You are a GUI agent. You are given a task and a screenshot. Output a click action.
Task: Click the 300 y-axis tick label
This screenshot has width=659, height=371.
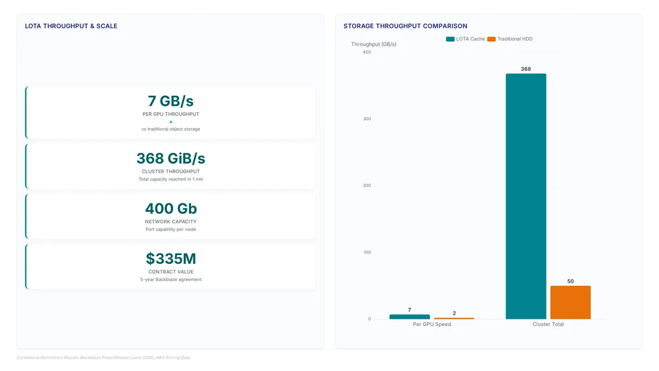pos(367,119)
